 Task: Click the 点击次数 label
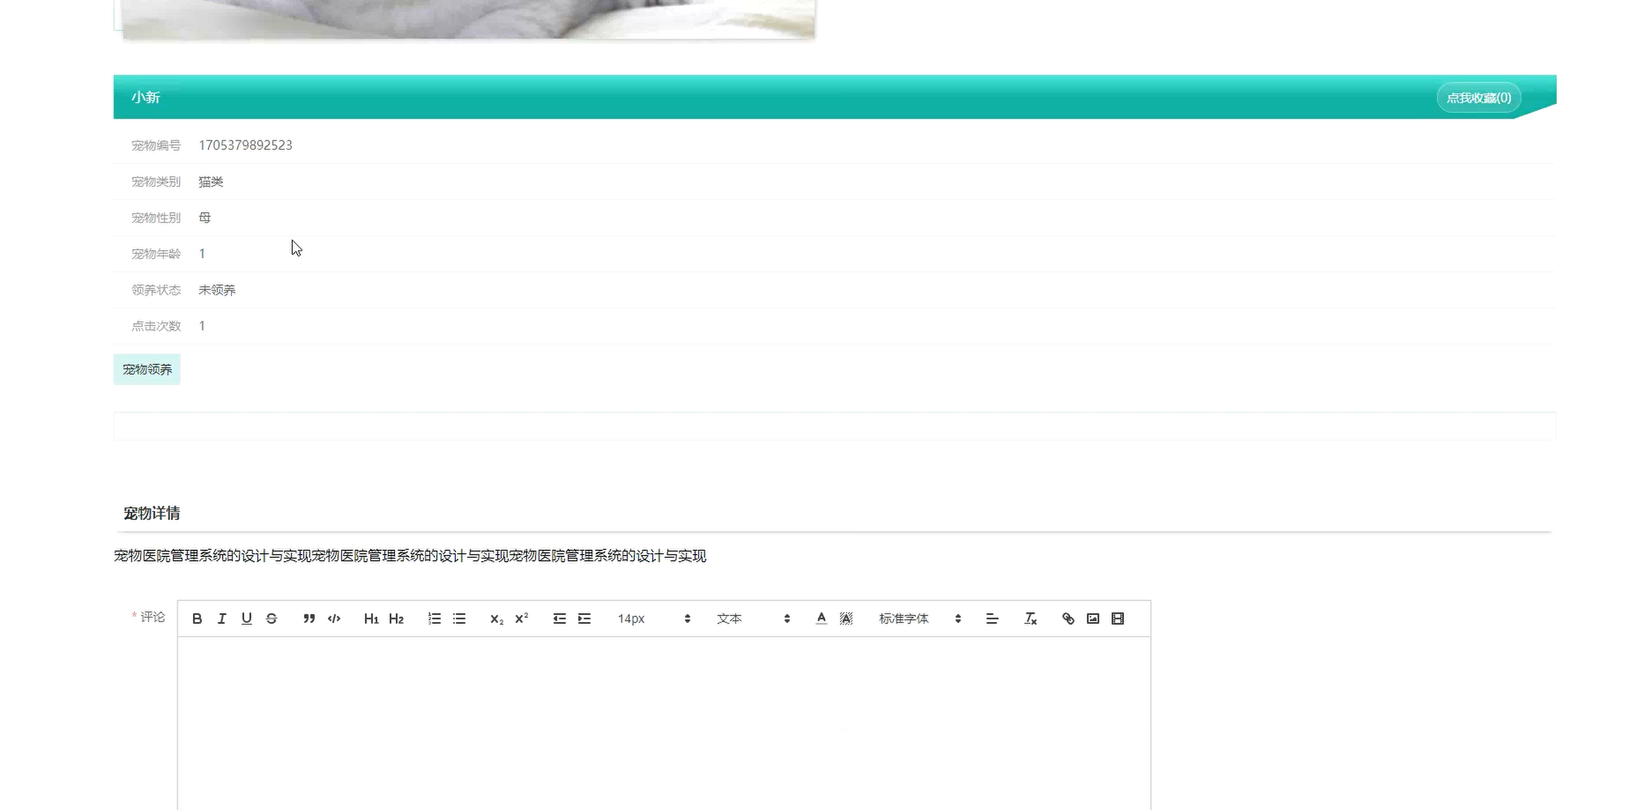156,326
